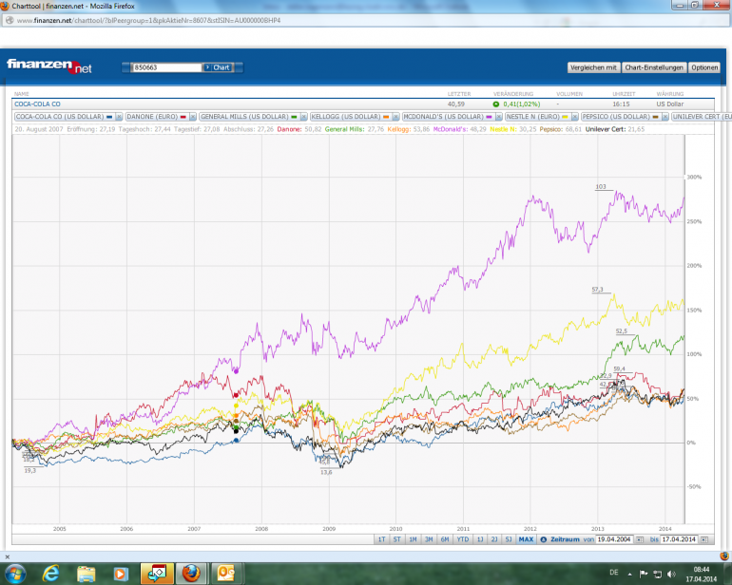Click the 'von' date field 19.04.2004
This screenshot has width=732, height=585.
[x=614, y=539]
